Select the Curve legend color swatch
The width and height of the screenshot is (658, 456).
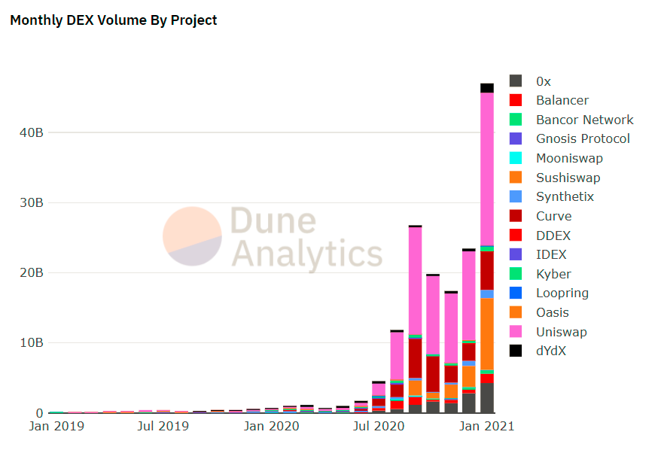(x=515, y=216)
